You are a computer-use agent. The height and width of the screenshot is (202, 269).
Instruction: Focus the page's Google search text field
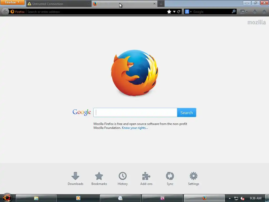pos(135,113)
